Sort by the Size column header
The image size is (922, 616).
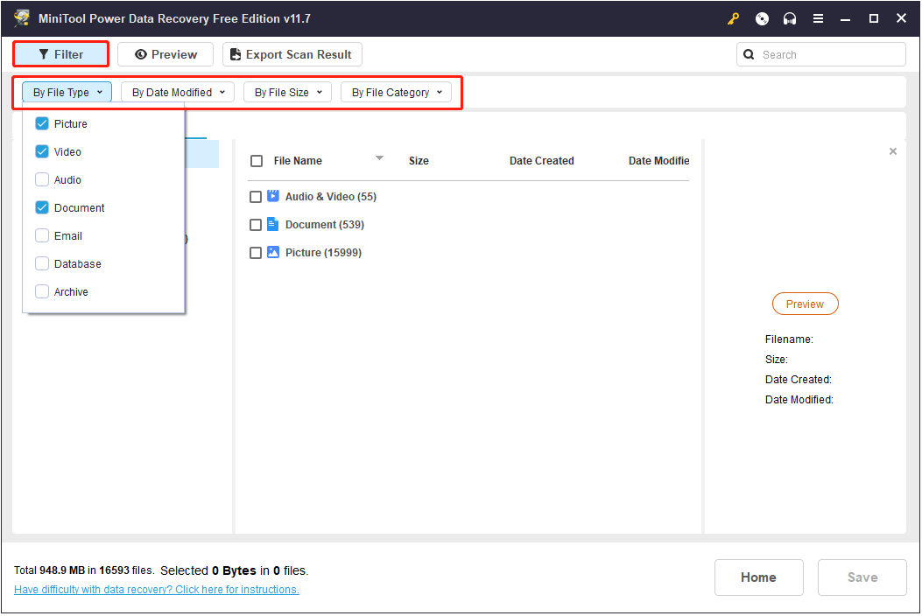point(419,161)
